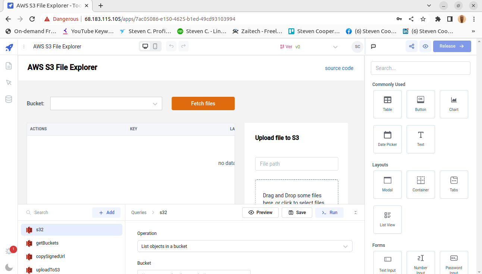Click the query Save button
Screen dimensions: 482x274
coord(297,213)
